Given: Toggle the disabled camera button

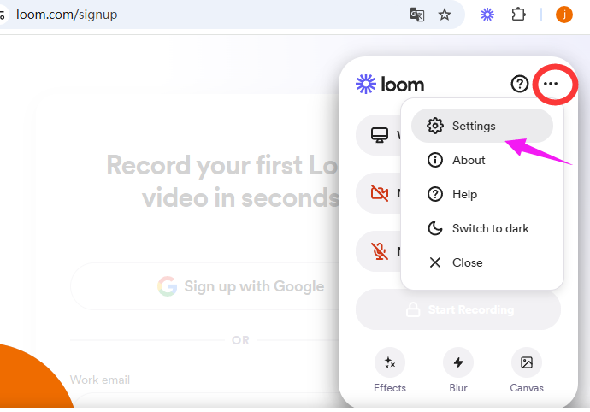Looking at the screenshot, I should tap(379, 193).
